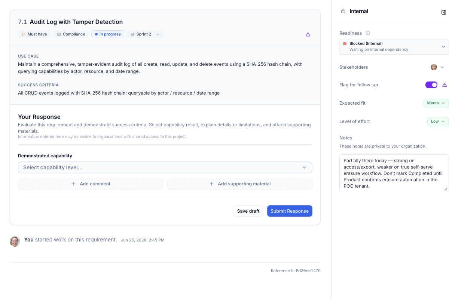Save the response as draft
Screen dimensions: 449x299
248,211
